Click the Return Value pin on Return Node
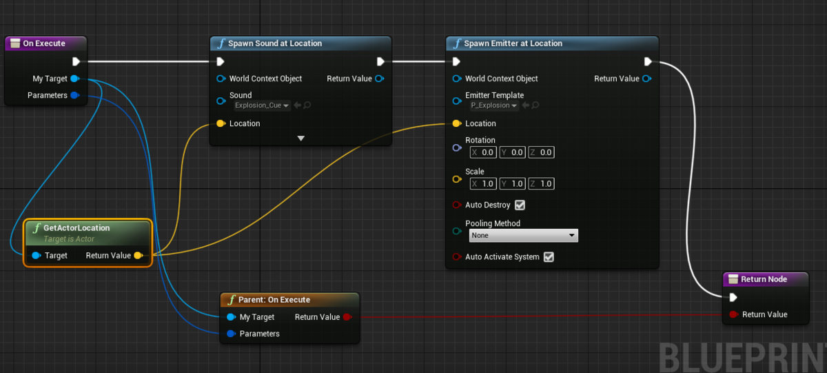The height and width of the screenshot is (373, 827). (x=733, y=314)
